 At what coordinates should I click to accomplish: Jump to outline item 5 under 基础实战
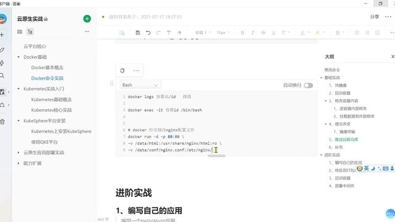(x=343, y=139)
